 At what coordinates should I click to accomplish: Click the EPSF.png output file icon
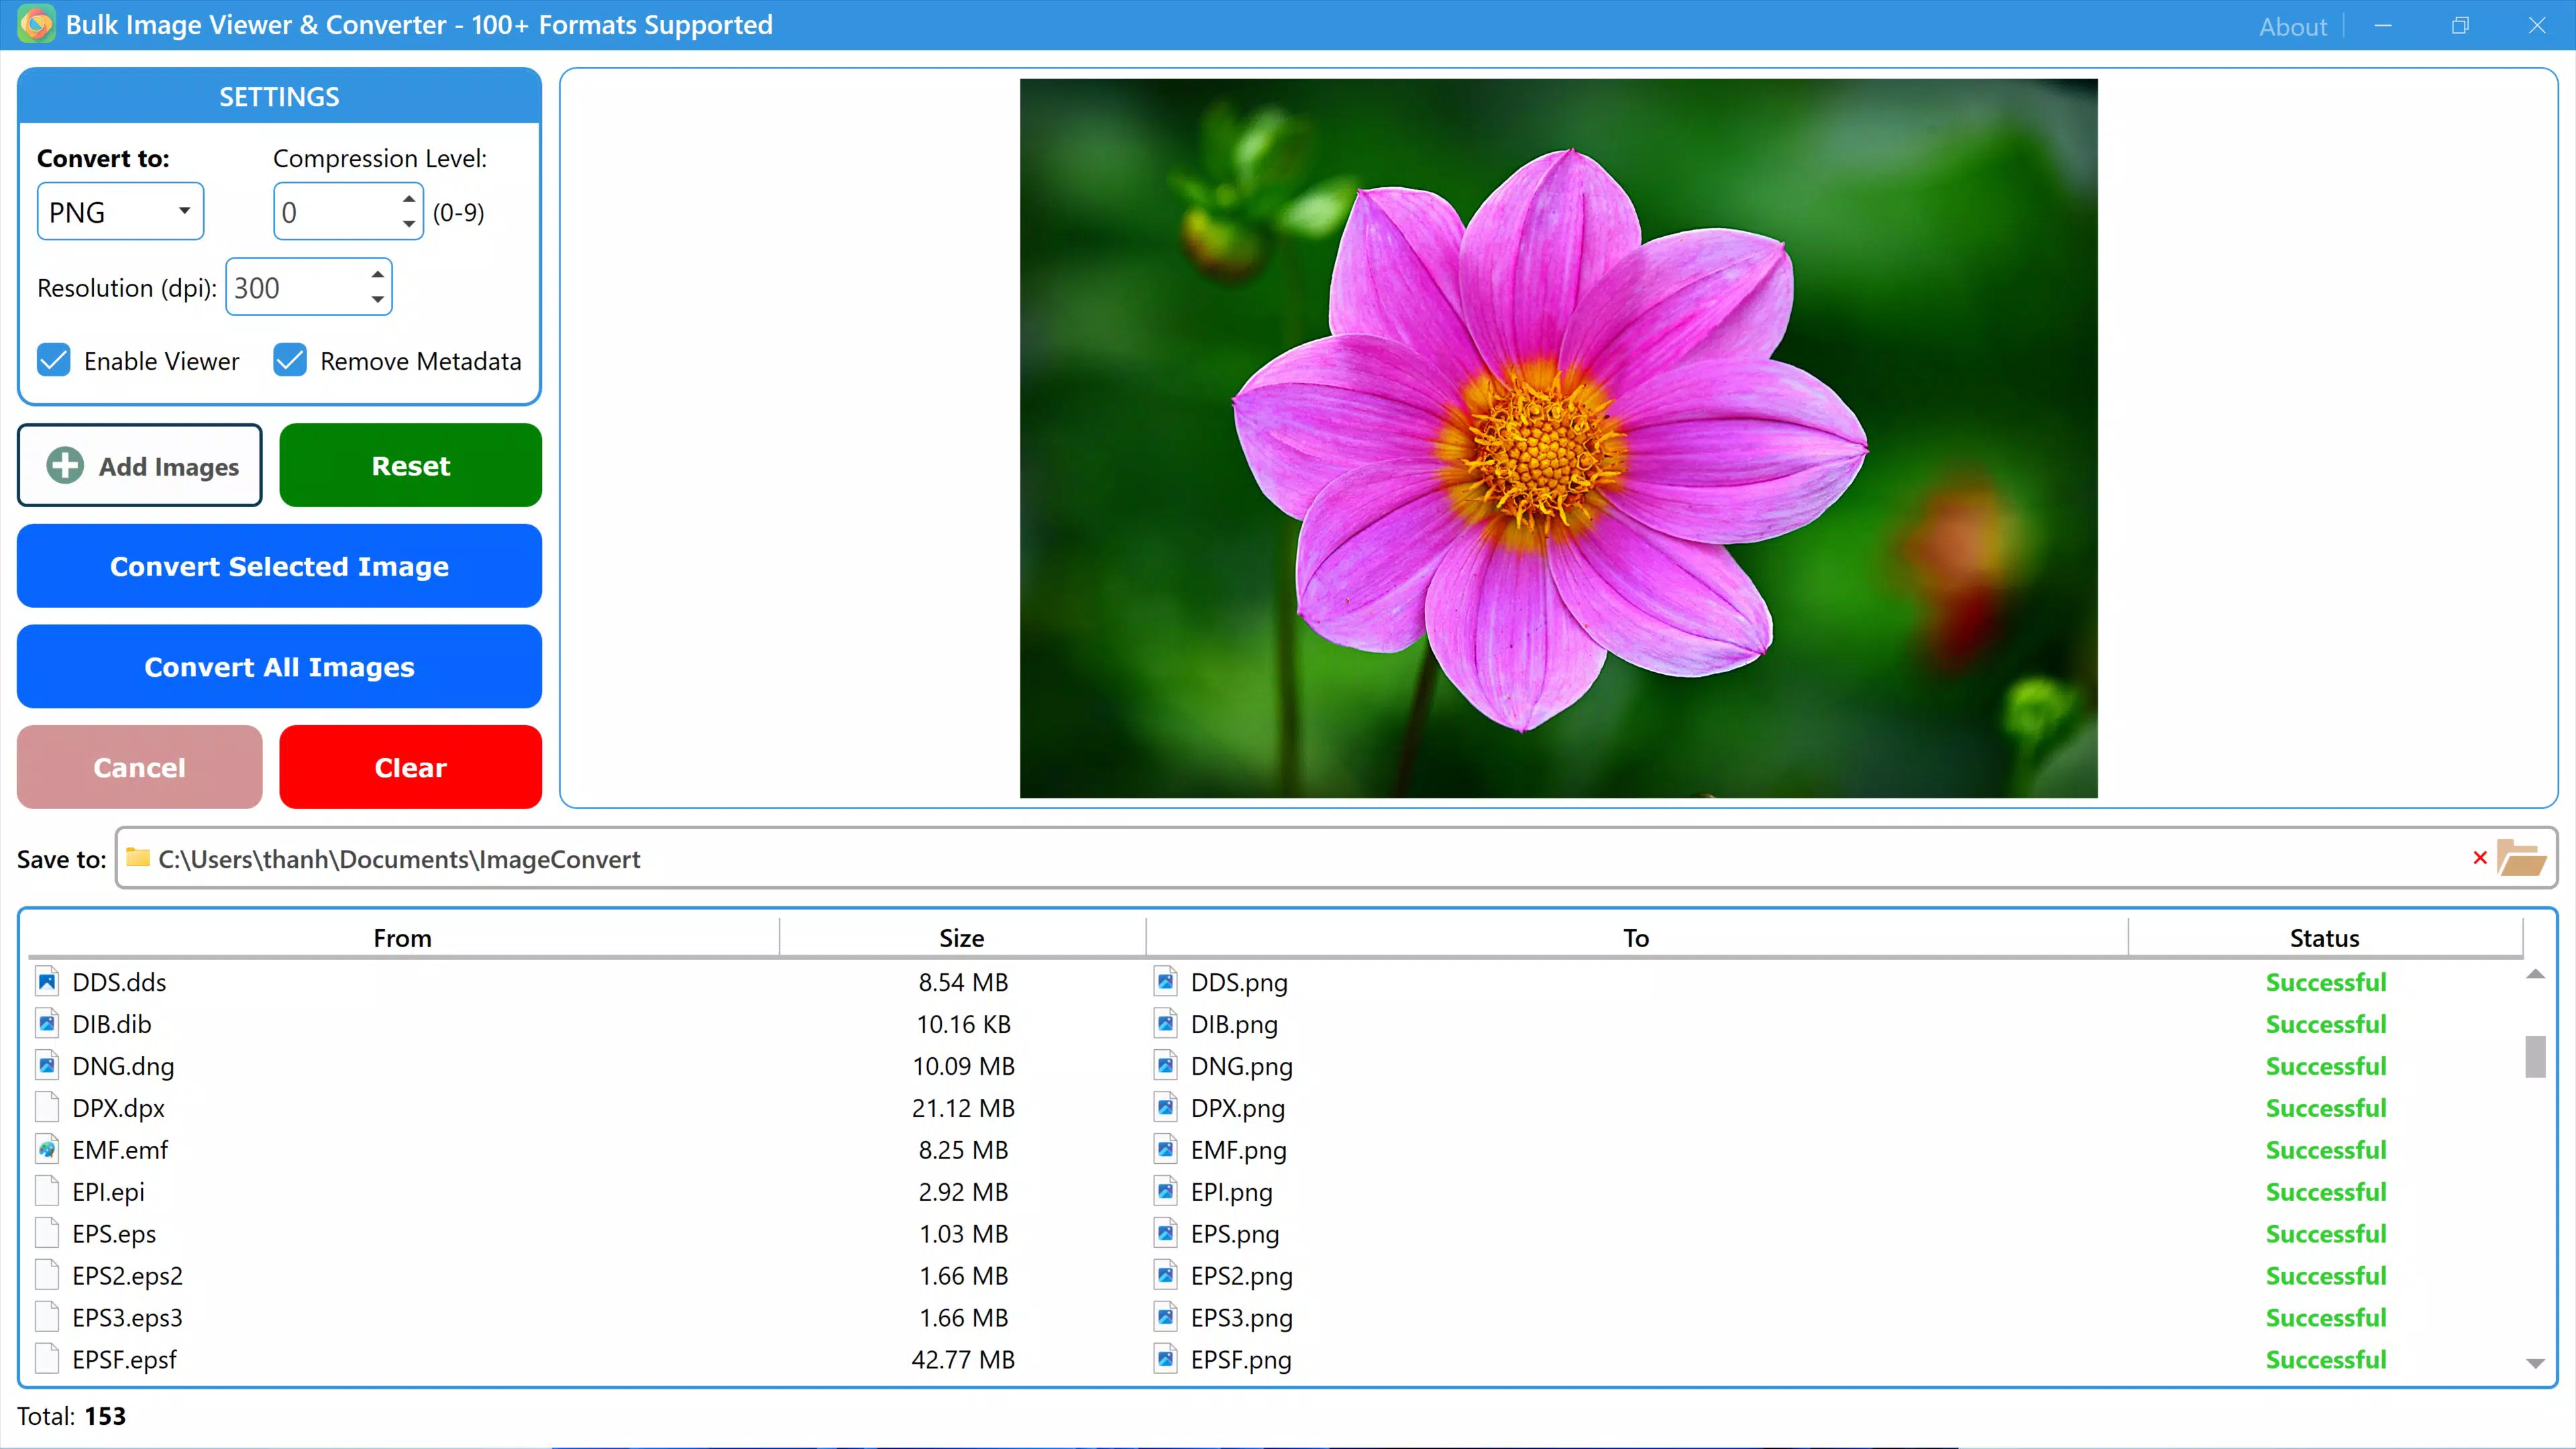[x=1165, y=1359]
